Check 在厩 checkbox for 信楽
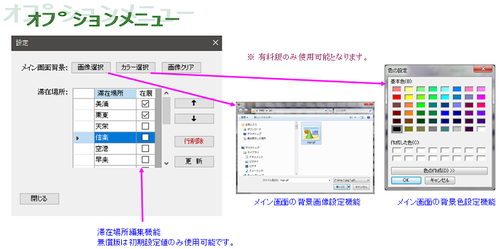This screenshot has width=499, height=249. click(145, 137)
